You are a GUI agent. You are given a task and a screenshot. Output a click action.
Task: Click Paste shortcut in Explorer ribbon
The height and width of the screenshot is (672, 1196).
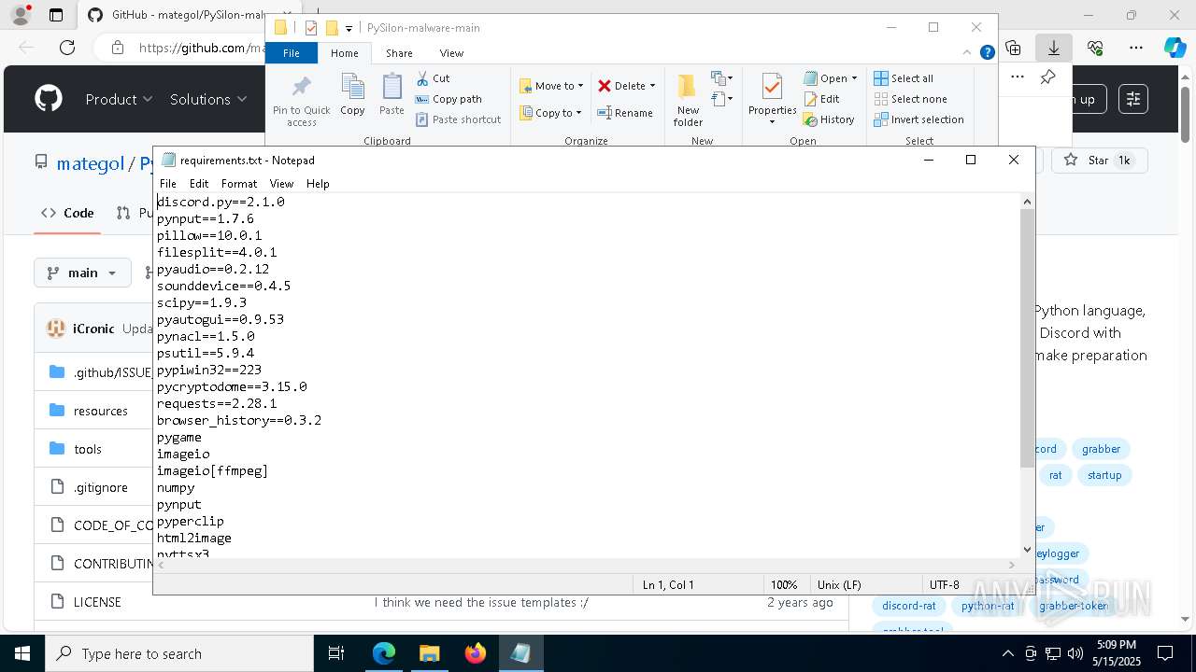pos(458,119)
